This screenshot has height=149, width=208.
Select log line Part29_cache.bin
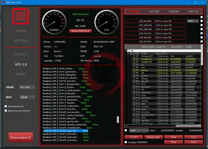coord(65,140)
